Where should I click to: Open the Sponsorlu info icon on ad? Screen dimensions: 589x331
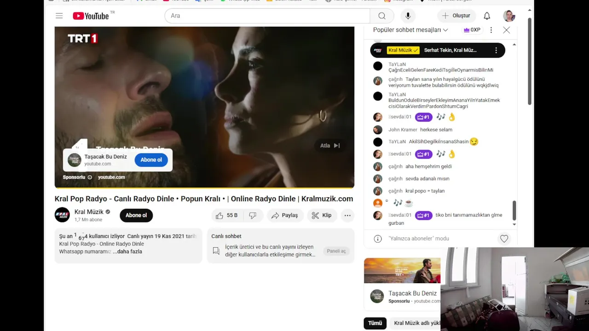coord(90,177)
